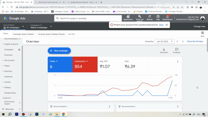Select Campaign status: Enabled filter chip

coord(23,34)
